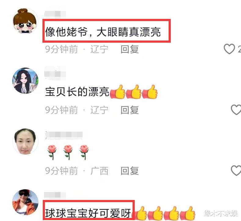
Task: Like the rose emoji comment from 广西
Action: [x=236, y=170]
